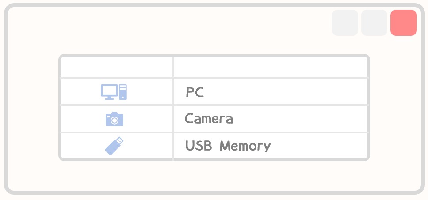Click the red close window button

coord(403,23)
